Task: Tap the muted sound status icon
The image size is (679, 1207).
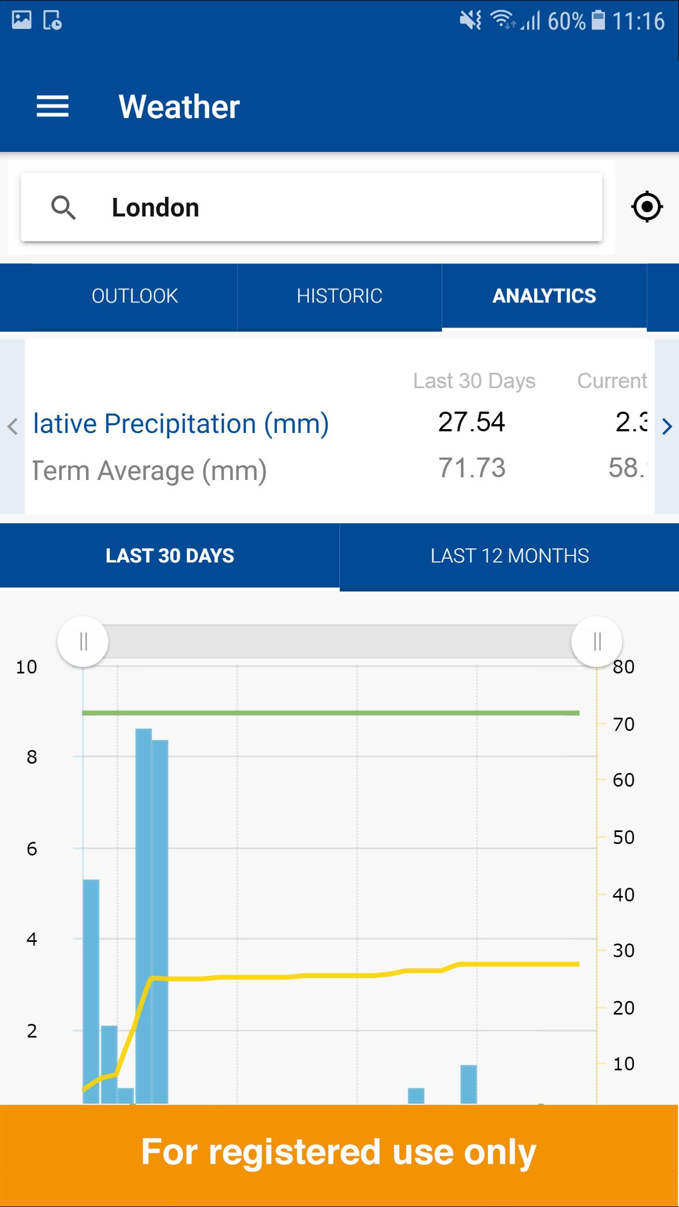Action: (470, 21)
